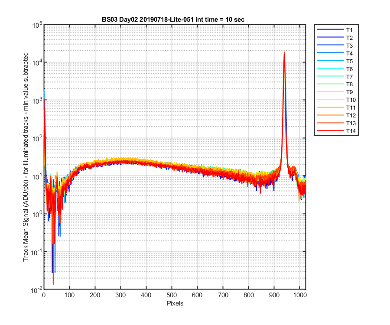Select legend entry T12

tap(336, 115)
